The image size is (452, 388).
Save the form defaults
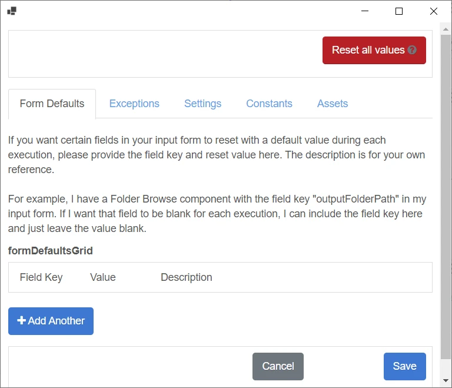point(404,366)
